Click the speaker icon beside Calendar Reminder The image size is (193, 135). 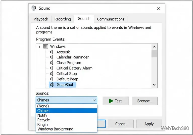[52, 57]
